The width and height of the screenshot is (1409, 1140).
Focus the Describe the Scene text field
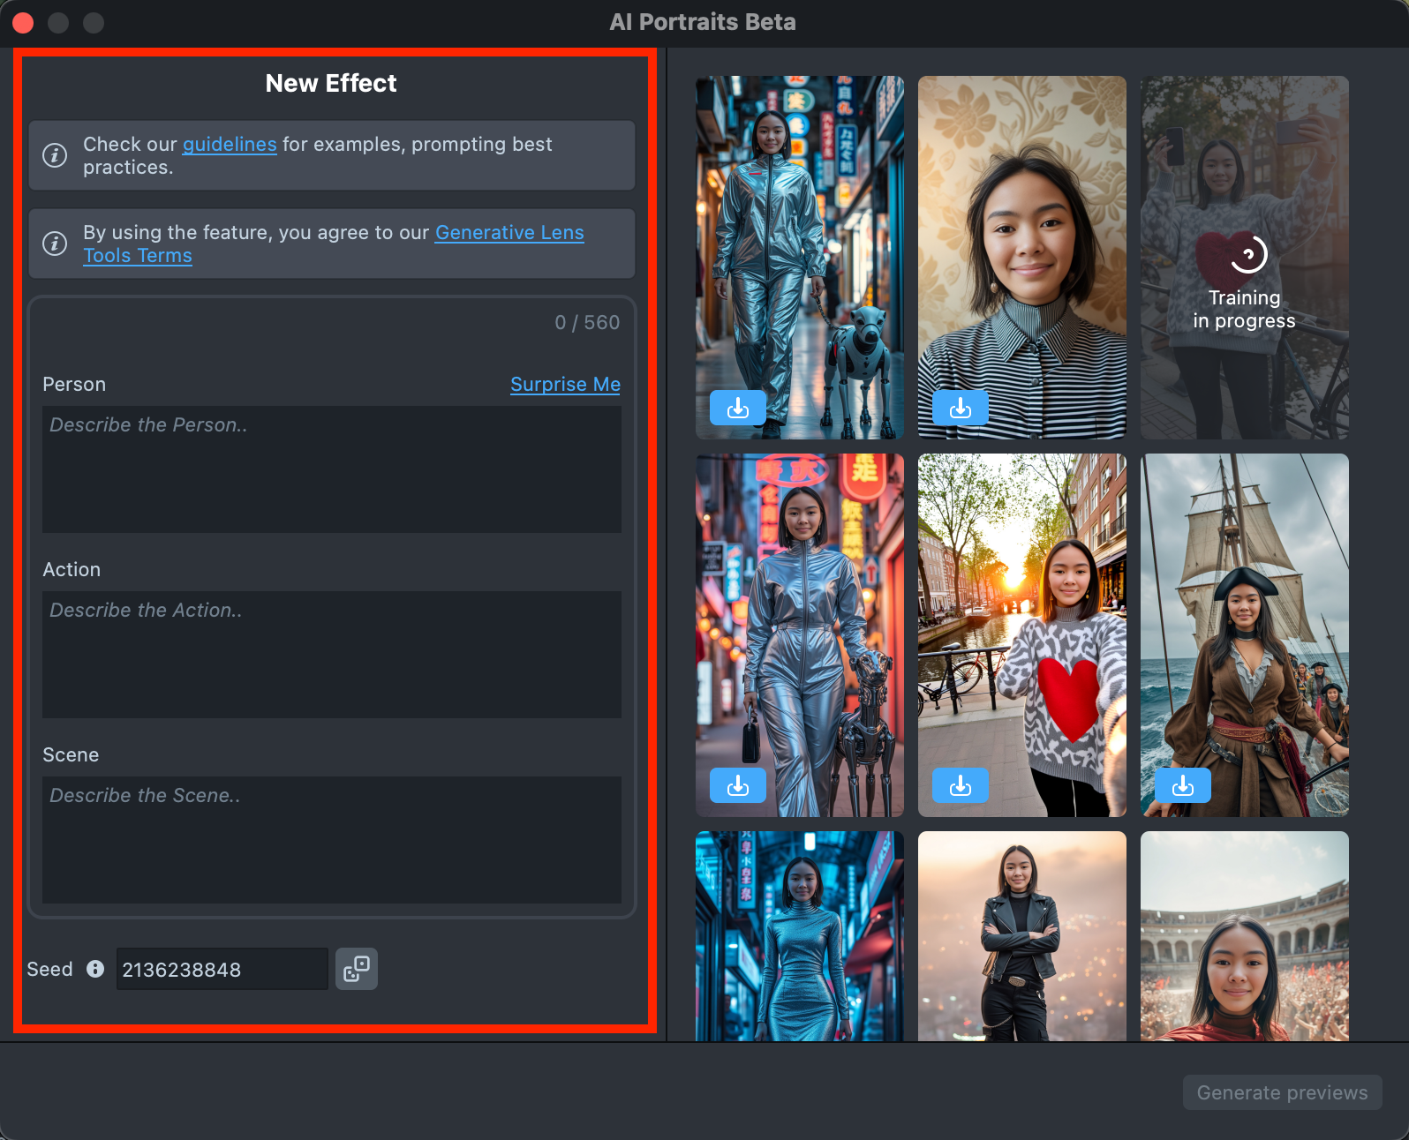[331, 839]
